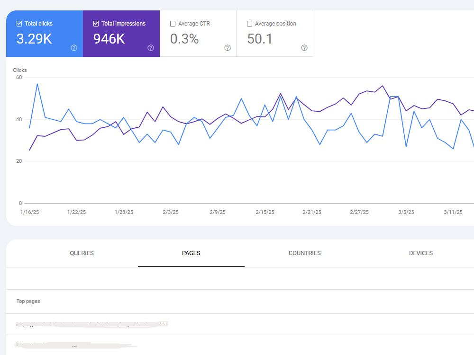
Task: Open help icon on Average position card
Action: pyautogui.click(x=304, y=48)
